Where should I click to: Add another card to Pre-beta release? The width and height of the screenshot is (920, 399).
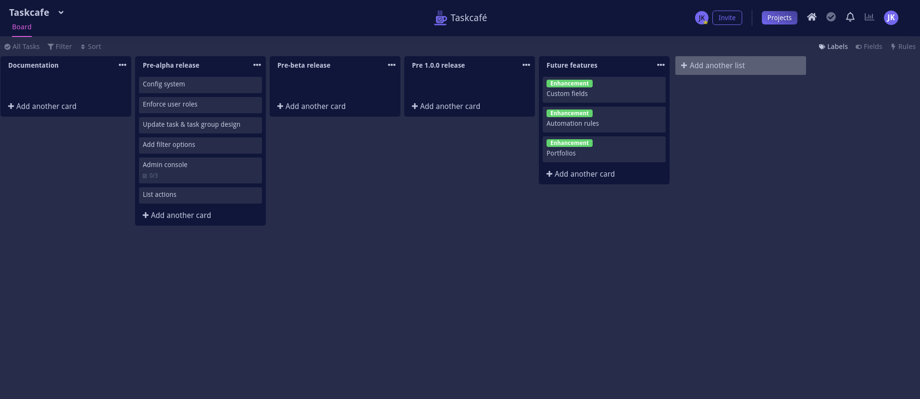tap(311, 106)
